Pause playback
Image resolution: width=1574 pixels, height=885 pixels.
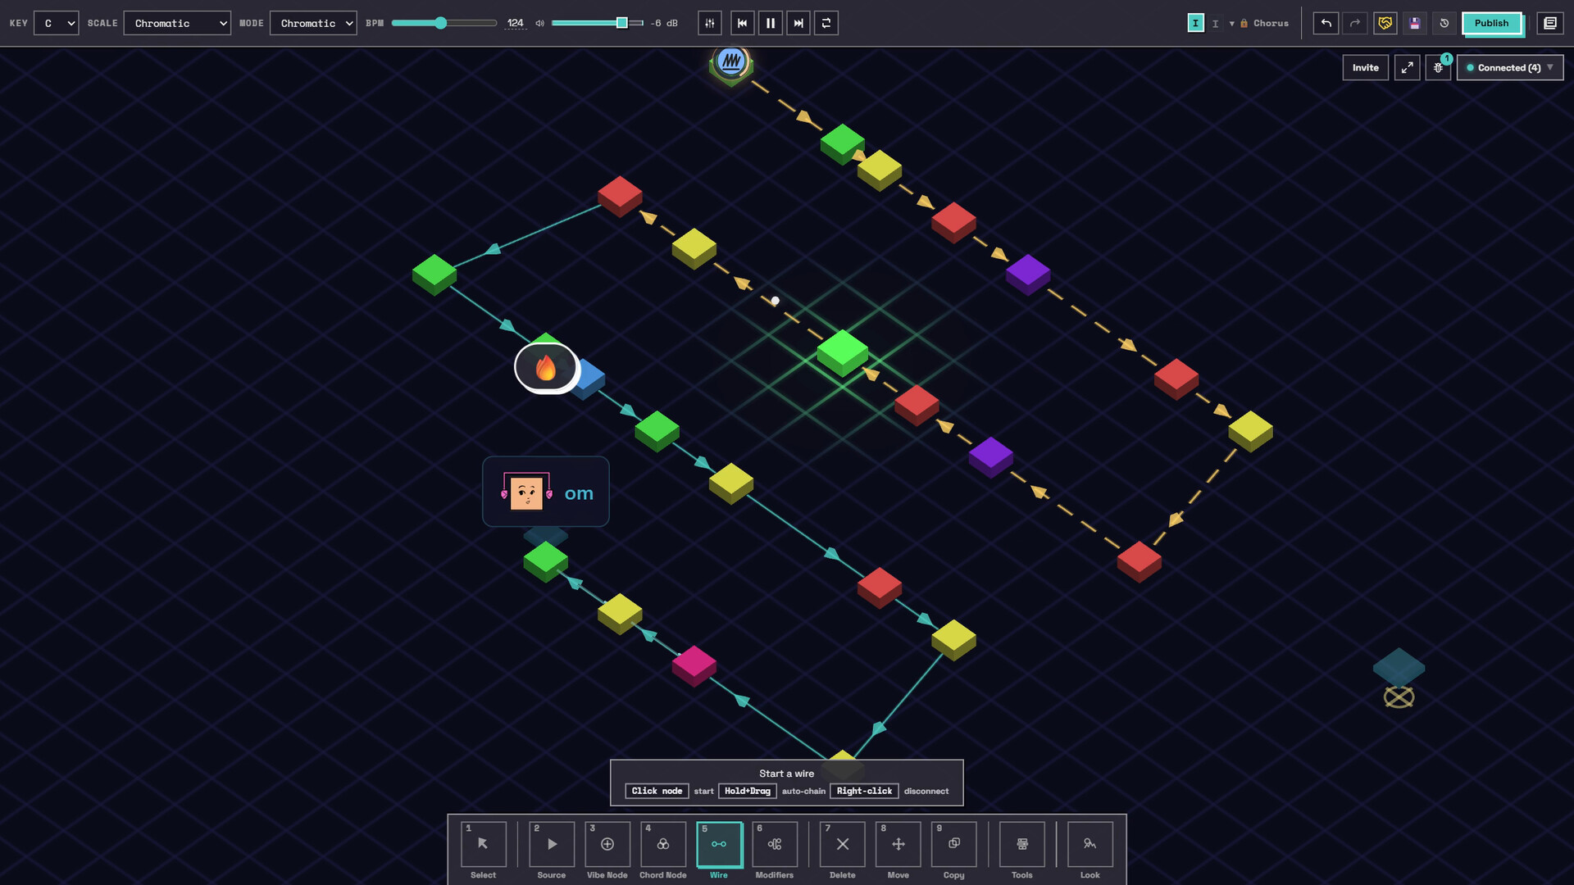(x=771, y=23)
